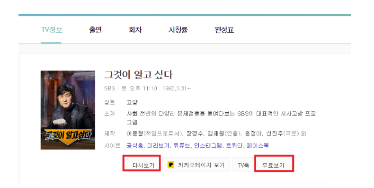Viewport: 374px width, 188px height.
Task: Click the 제작 label
Action: pyautogui.click(x=110, y=134)
